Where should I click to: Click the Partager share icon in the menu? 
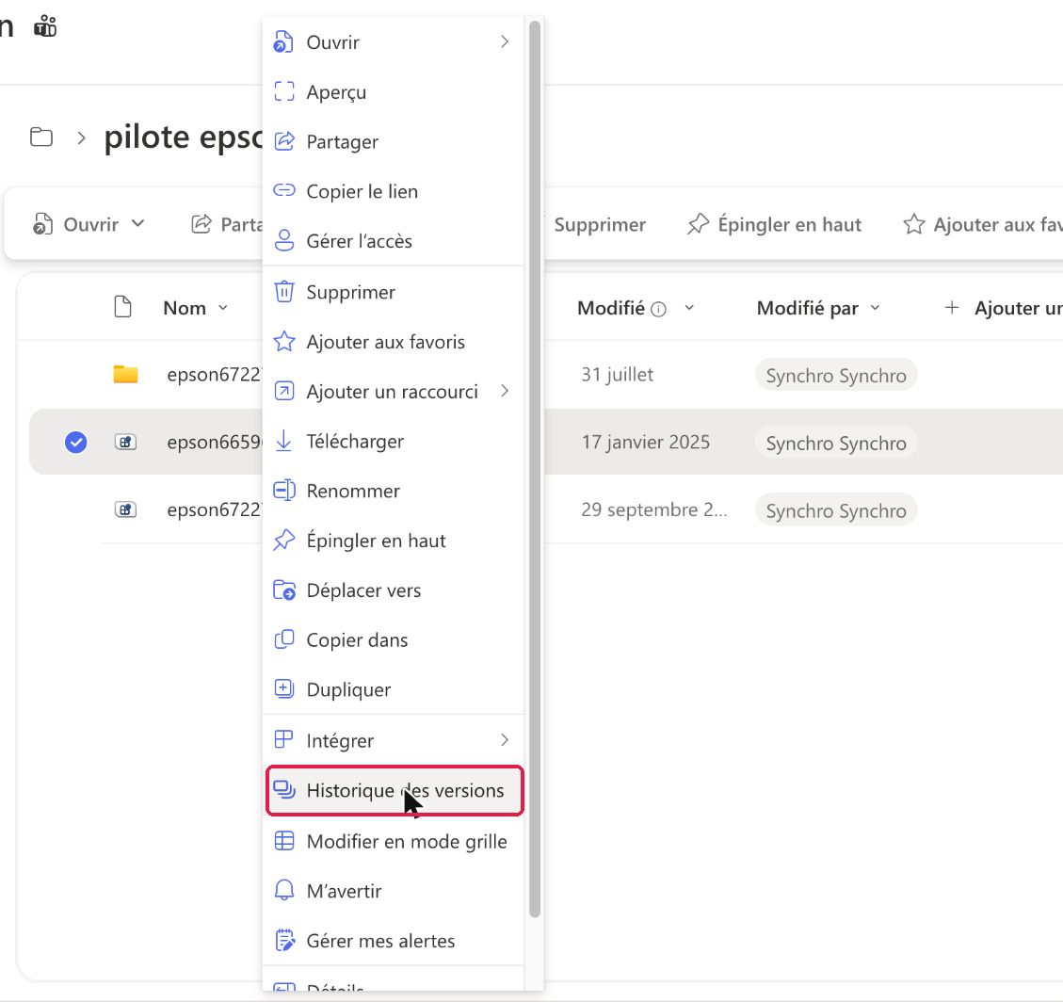pyautogui.click(x=284, y=141)
